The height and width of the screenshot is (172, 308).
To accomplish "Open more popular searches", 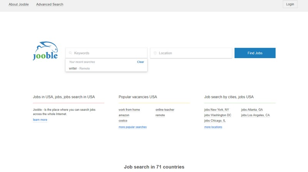I will click(x=132, y=127).
